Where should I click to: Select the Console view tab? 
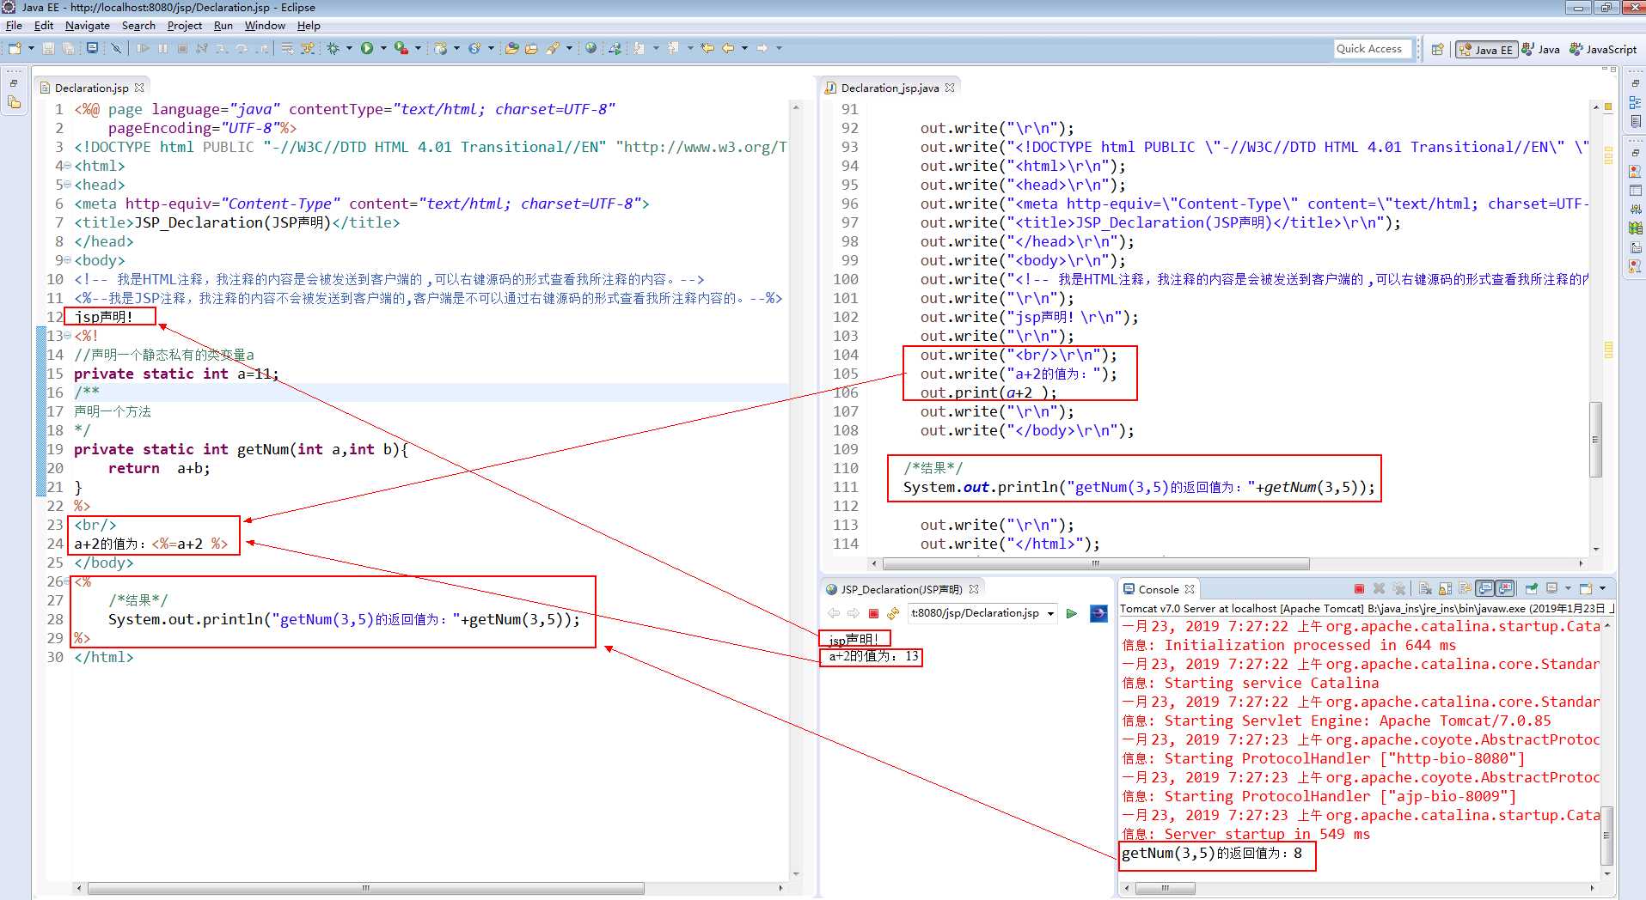[1159, 589]
